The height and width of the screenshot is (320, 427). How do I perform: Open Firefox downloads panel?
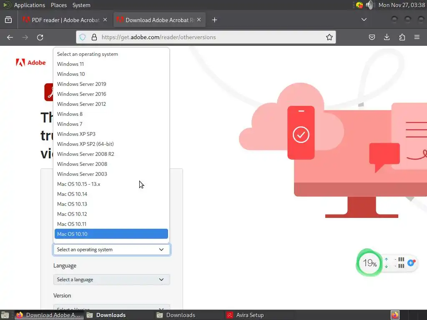(x=387, y=37)
